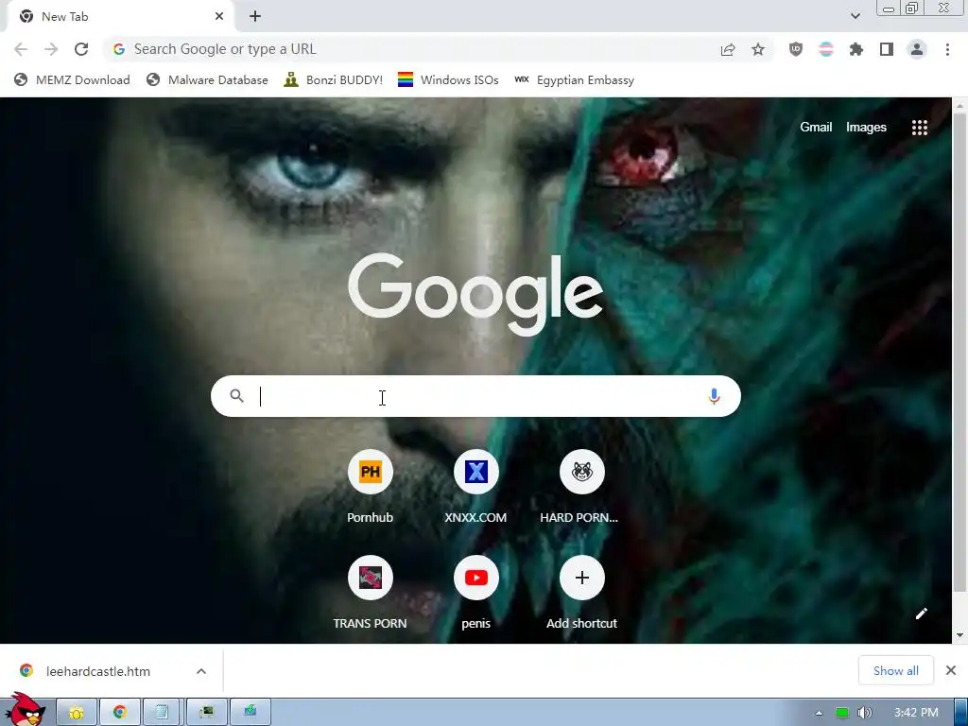Open the MEMZ Download bookmark
Image resolution: width=968 pixels, height=726 pixels.
pos(72,80)
